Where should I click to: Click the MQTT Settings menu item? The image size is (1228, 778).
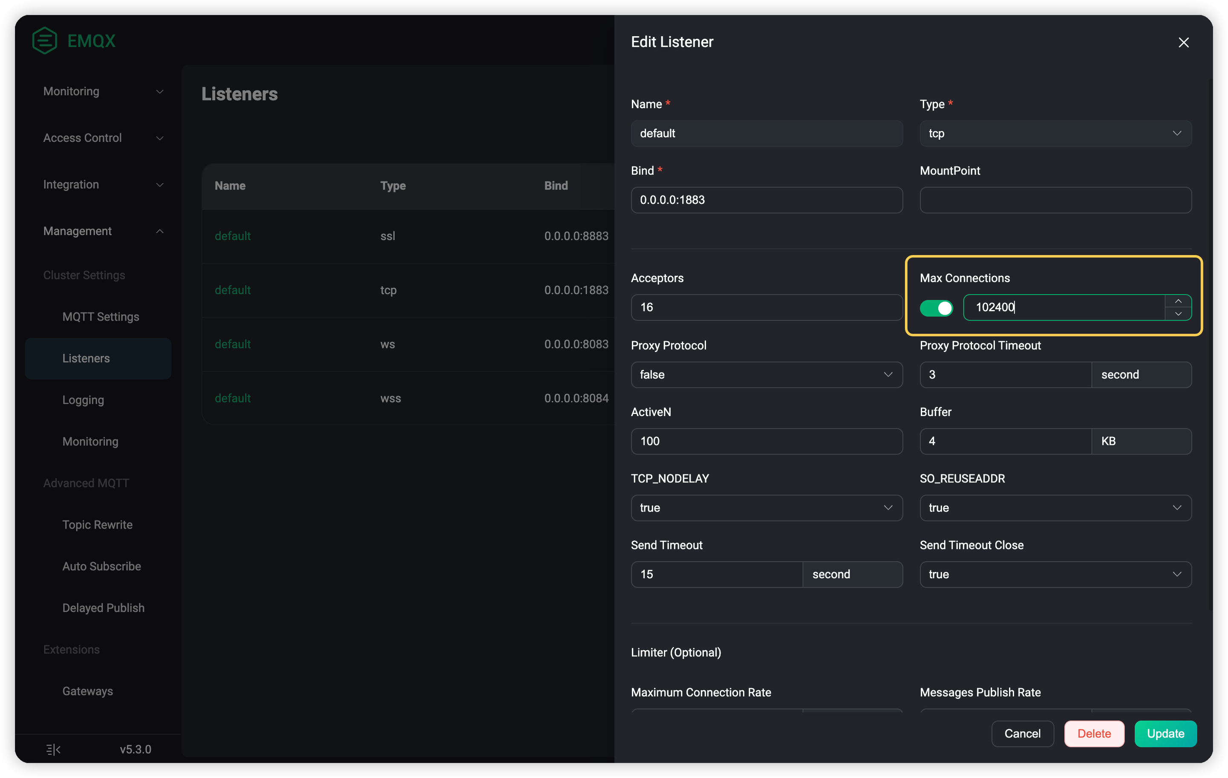100,316
